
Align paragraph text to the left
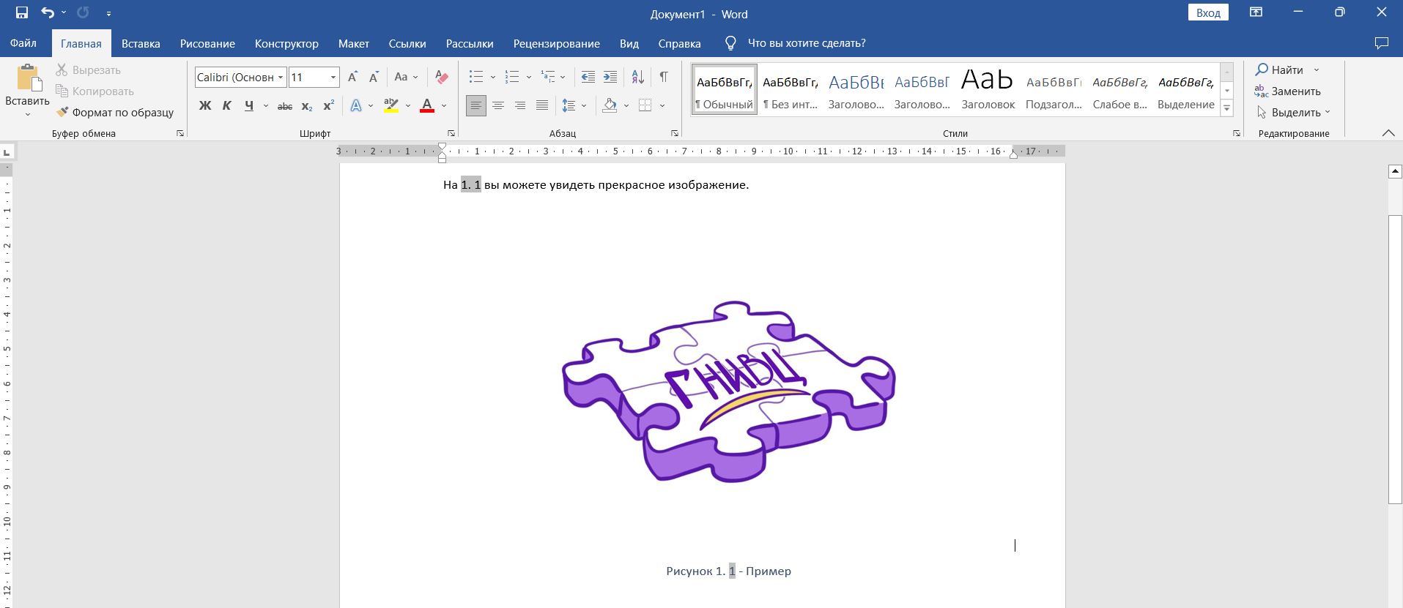click(x=475, y=106)
